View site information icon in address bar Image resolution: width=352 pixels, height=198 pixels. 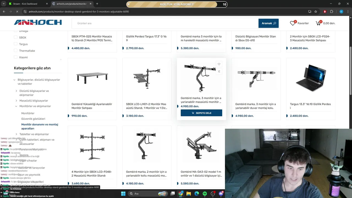click(x=25, y=12)
